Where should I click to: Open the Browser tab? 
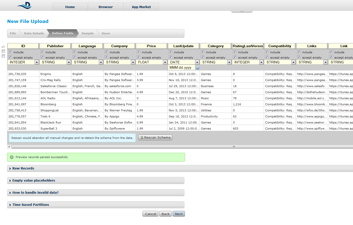pyautogui.click(x=106, y=7)
